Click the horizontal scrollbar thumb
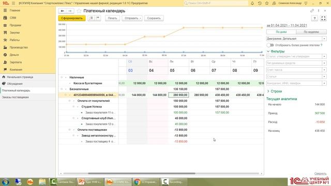The width and height of the screenshot is (331, 186). tap(141, 174)
